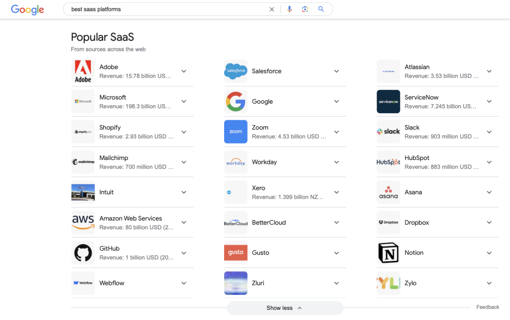
Task: Click the Adobe logo thumbnail
Action: pos(83,71)
